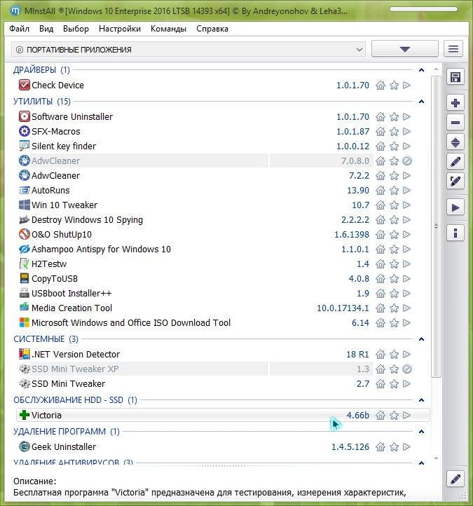Toggle favorite star for Software Uninstaller
The image size is (473, 506).
point(394,117)
